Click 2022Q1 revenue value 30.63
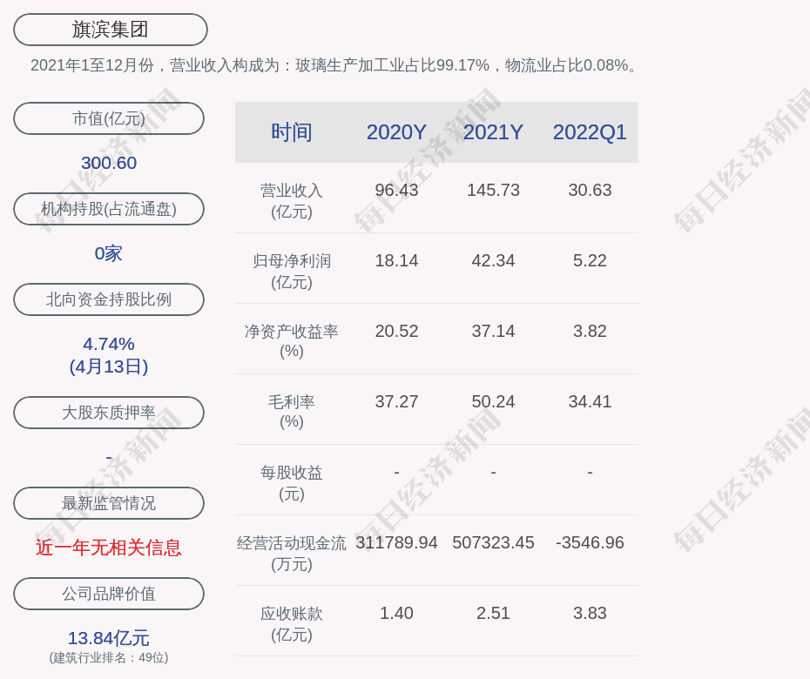 (590, 190)
